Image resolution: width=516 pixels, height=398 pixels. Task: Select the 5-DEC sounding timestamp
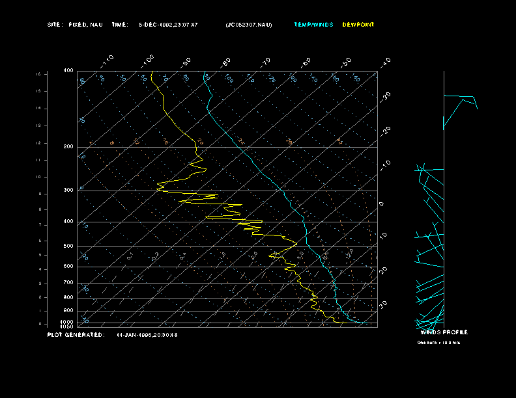tap(168, 25)
